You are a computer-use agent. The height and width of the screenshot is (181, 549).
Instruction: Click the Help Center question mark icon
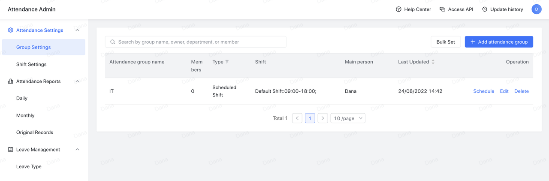click(x=398, y=9)
